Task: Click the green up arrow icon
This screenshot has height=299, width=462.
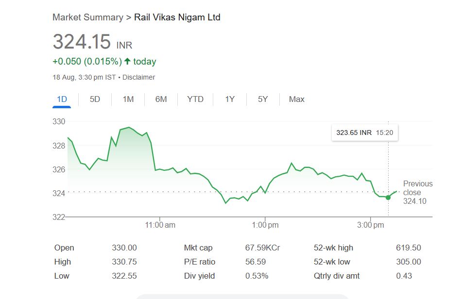Action: click(127, 61)
